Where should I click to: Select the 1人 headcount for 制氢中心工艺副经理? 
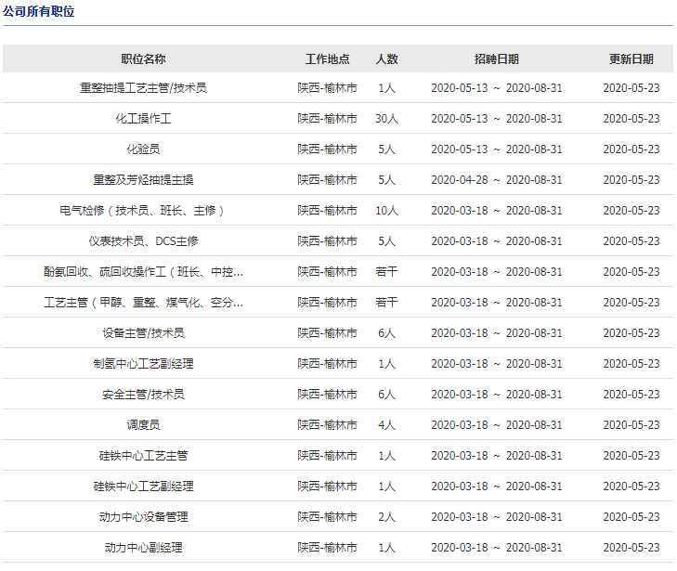(387, 364)
